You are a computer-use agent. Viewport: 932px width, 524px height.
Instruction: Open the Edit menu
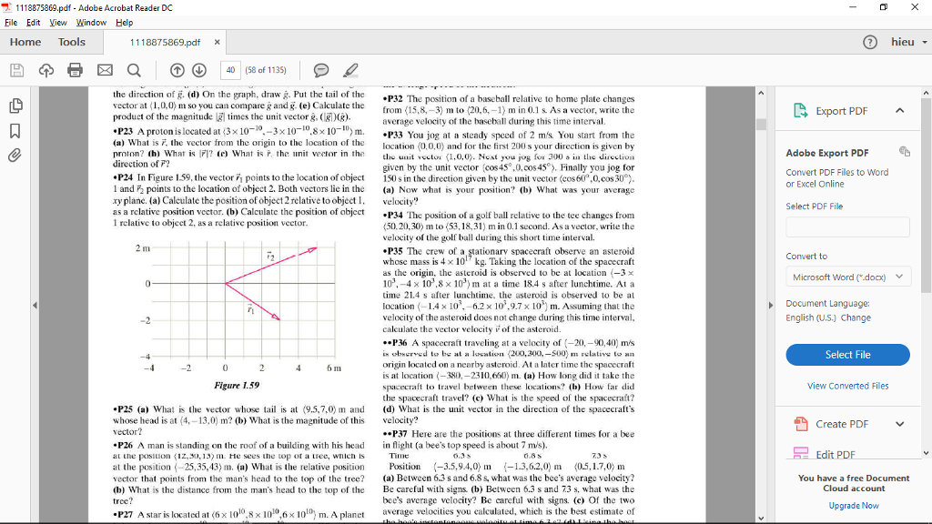click(32, 22)
